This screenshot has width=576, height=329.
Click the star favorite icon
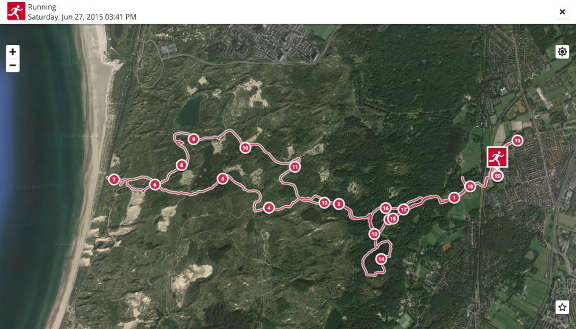562,307
